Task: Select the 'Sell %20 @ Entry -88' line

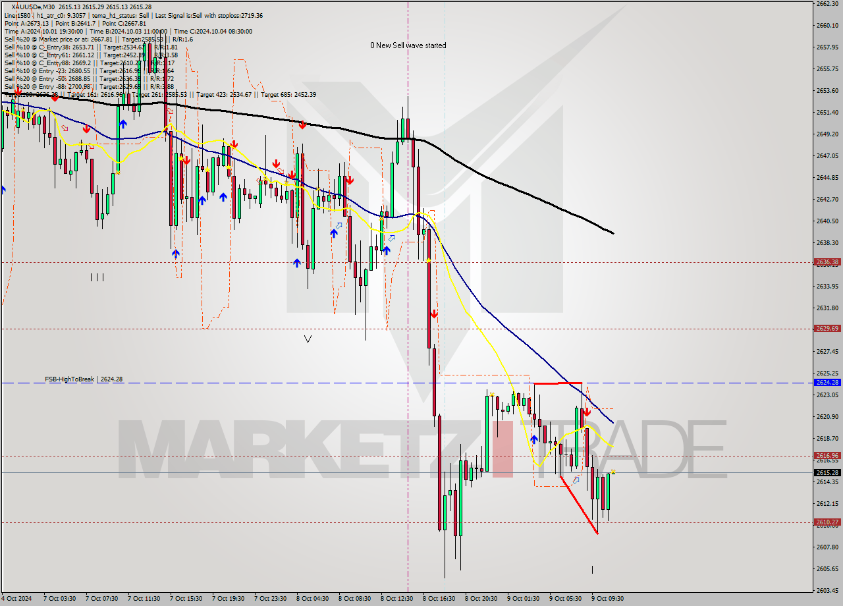Action: coord(89,86)
